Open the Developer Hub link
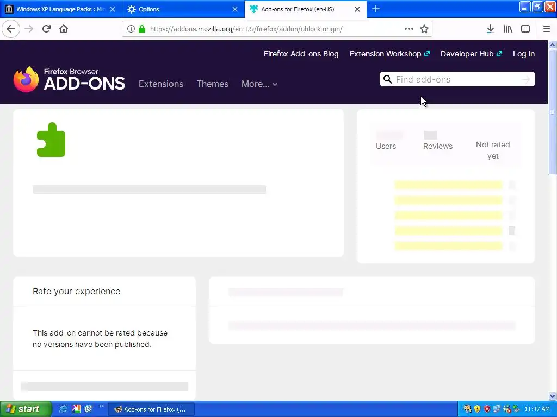The image size is (557, 417). click(471, 54)
